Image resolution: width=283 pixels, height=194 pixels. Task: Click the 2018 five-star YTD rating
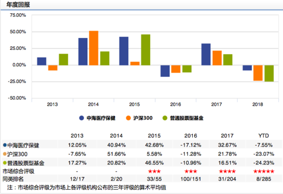[x=263, y=171]
